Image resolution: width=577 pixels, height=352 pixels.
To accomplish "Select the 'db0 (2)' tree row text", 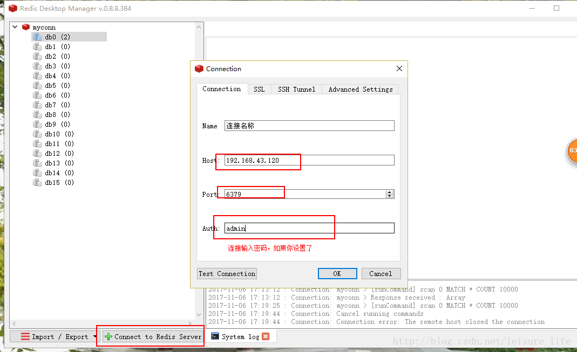I will click(x=57, y=37).
